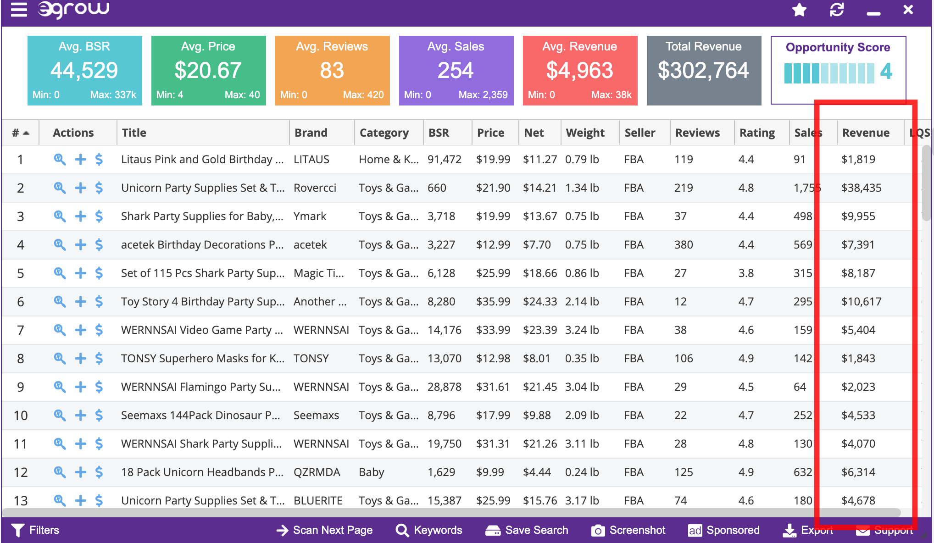
Task: Click the plus icon for TONSY Superhero Masks
Action: click(80, 358)
